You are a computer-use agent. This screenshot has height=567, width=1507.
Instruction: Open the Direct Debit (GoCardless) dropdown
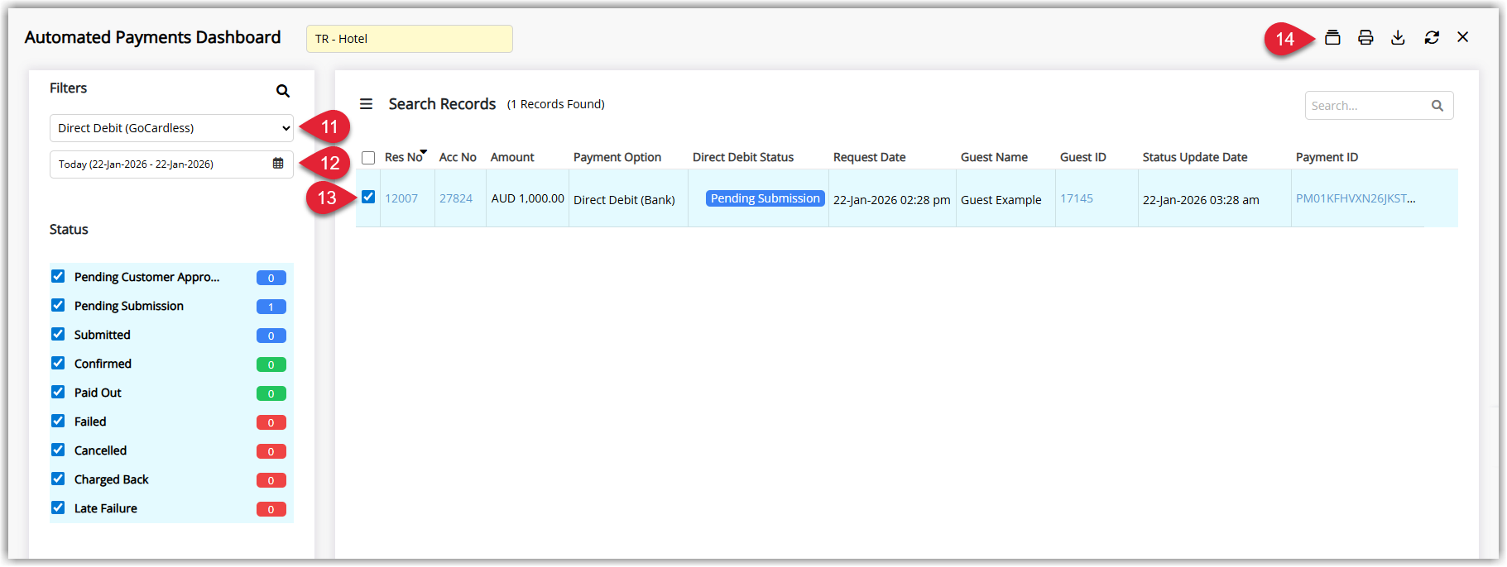coord(171,128)
